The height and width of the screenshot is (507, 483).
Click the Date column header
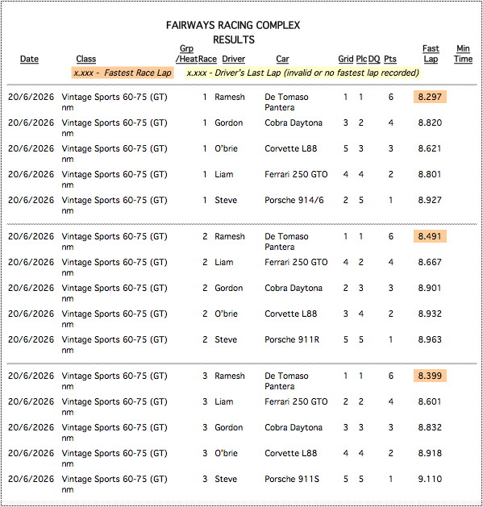coord(29,59)
